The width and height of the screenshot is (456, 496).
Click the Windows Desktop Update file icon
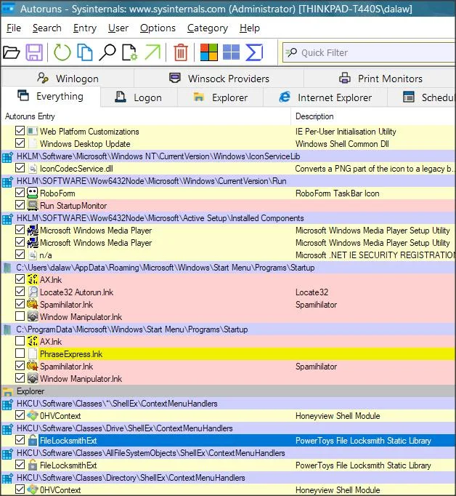[x=33, y=143]
